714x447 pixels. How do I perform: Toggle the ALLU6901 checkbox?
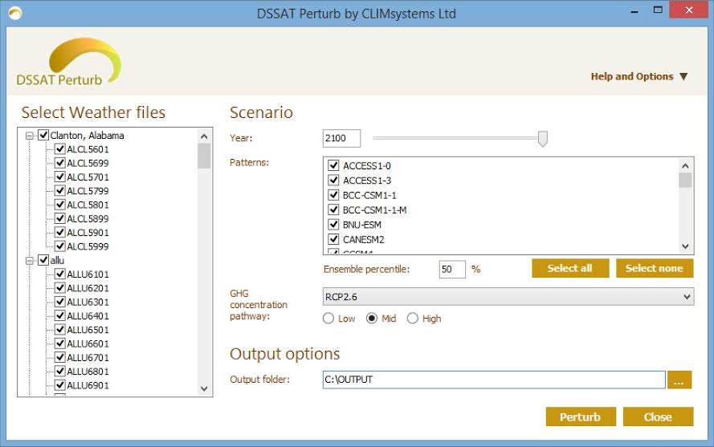pyautogui.click(x=59, y=385)
